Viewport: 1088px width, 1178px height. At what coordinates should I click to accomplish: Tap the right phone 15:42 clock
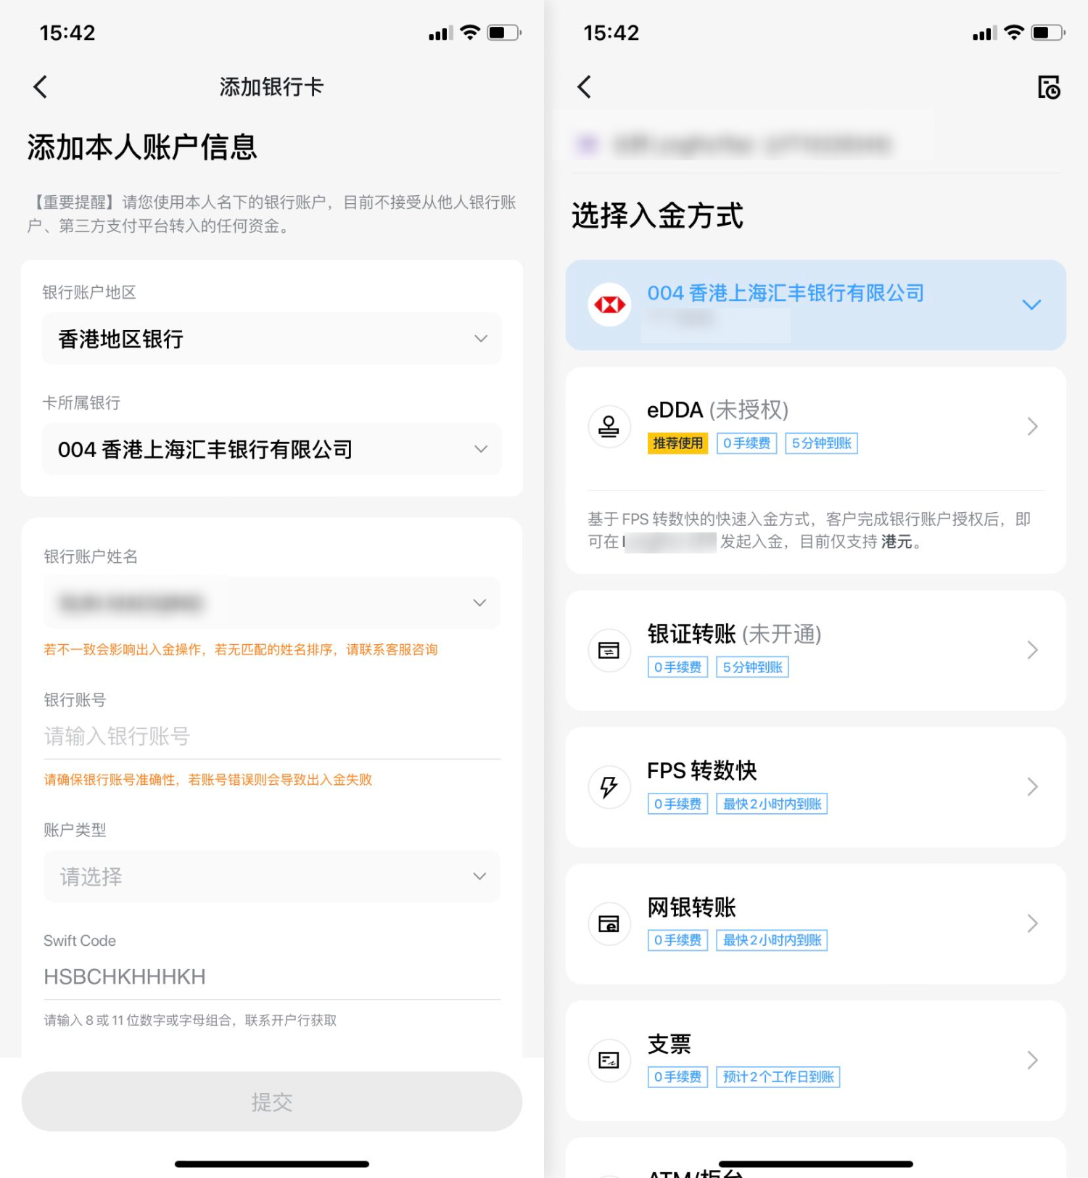[x=611, y=33]
